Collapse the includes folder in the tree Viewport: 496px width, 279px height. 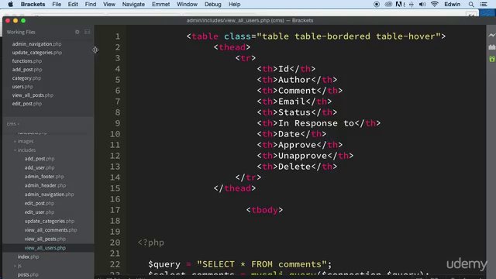click(x=26, y=150)
